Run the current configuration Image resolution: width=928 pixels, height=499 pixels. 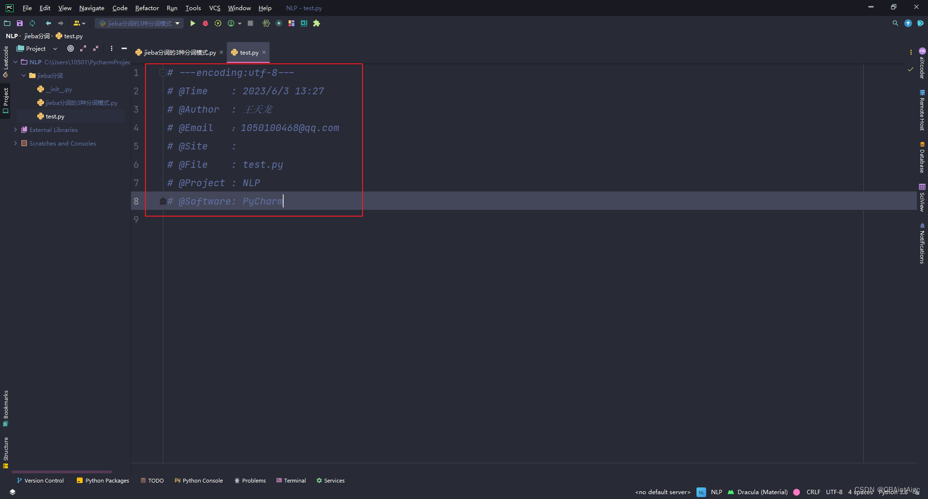click(193, 23)
